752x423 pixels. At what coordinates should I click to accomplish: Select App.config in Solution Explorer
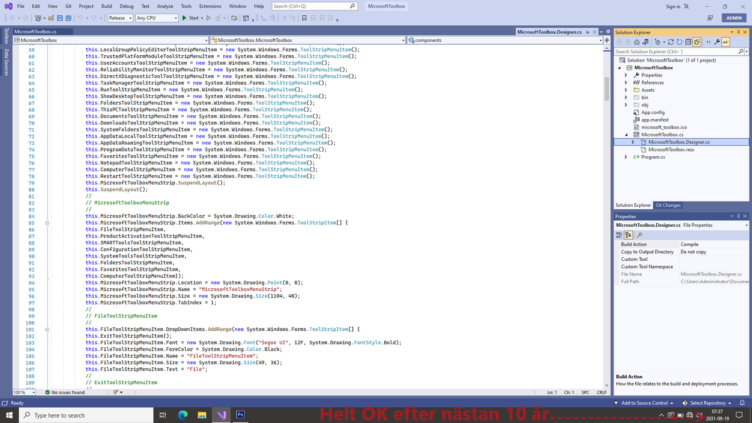click(x=653, y=112)
